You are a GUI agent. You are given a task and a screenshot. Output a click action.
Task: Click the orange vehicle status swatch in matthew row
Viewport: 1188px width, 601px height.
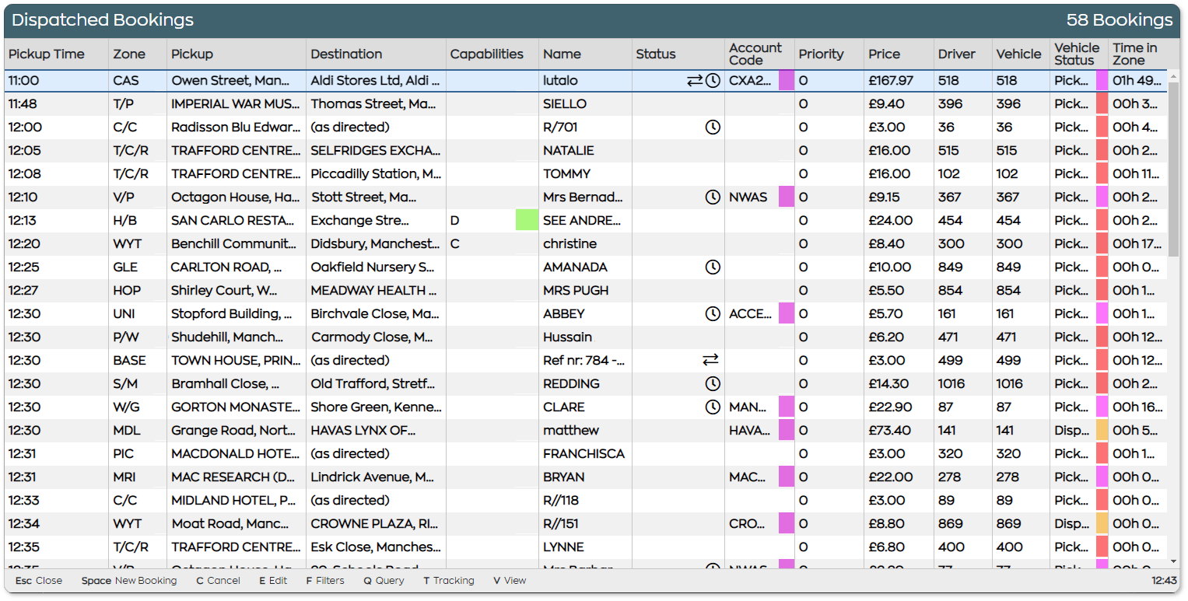click(1102, 430)
